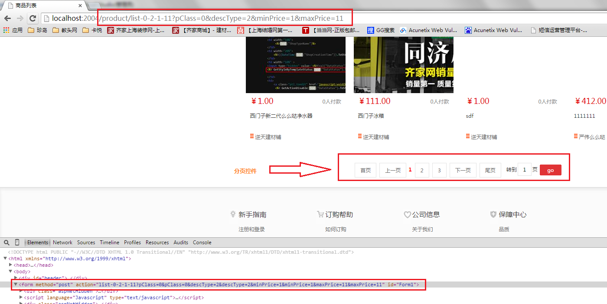Click the 尾页 pagination button
This screenshot has width=607, height=304.
click(490, 170)
